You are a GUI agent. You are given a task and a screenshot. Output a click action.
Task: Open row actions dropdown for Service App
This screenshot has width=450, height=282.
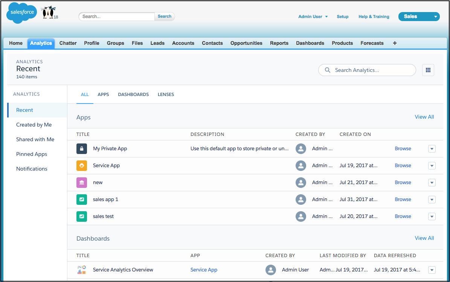click(432, 166)
